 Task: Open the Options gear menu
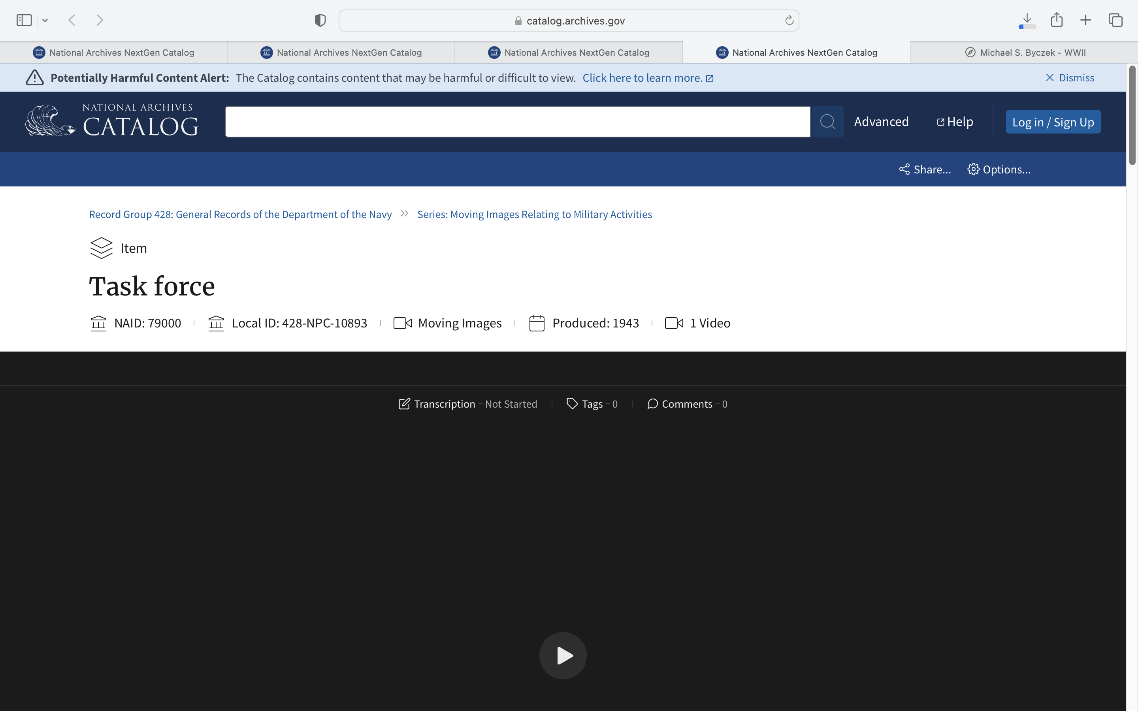(x=999, y=169)
